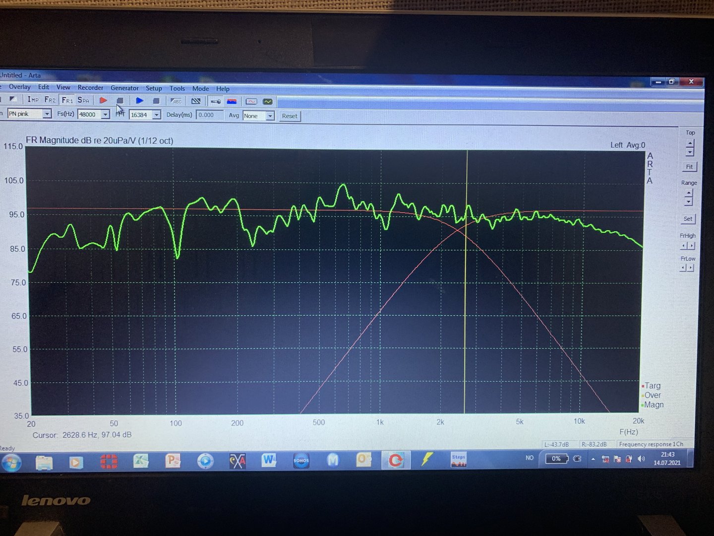
Task: Open the Setup menu
Action: coord(154,88)
